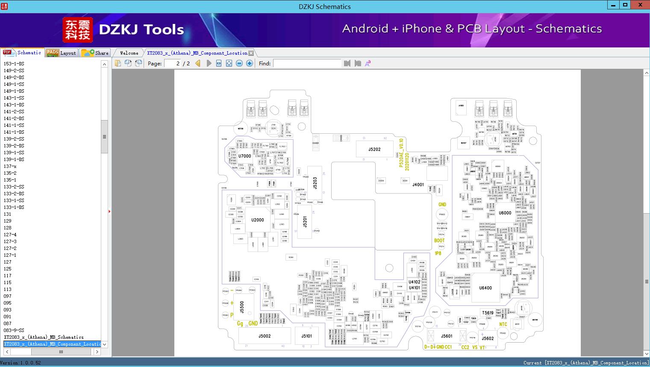This screenshot has height=367, width=650.
Task: Select the 153-1-DS list entry
Action: pyautogui.click(x=14, y=64)
